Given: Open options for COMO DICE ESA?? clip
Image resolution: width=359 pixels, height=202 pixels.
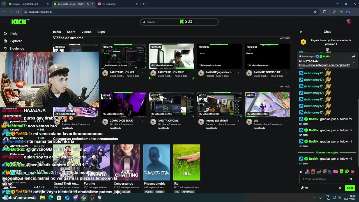Looking at the screenshot, I should coord(143,121).
